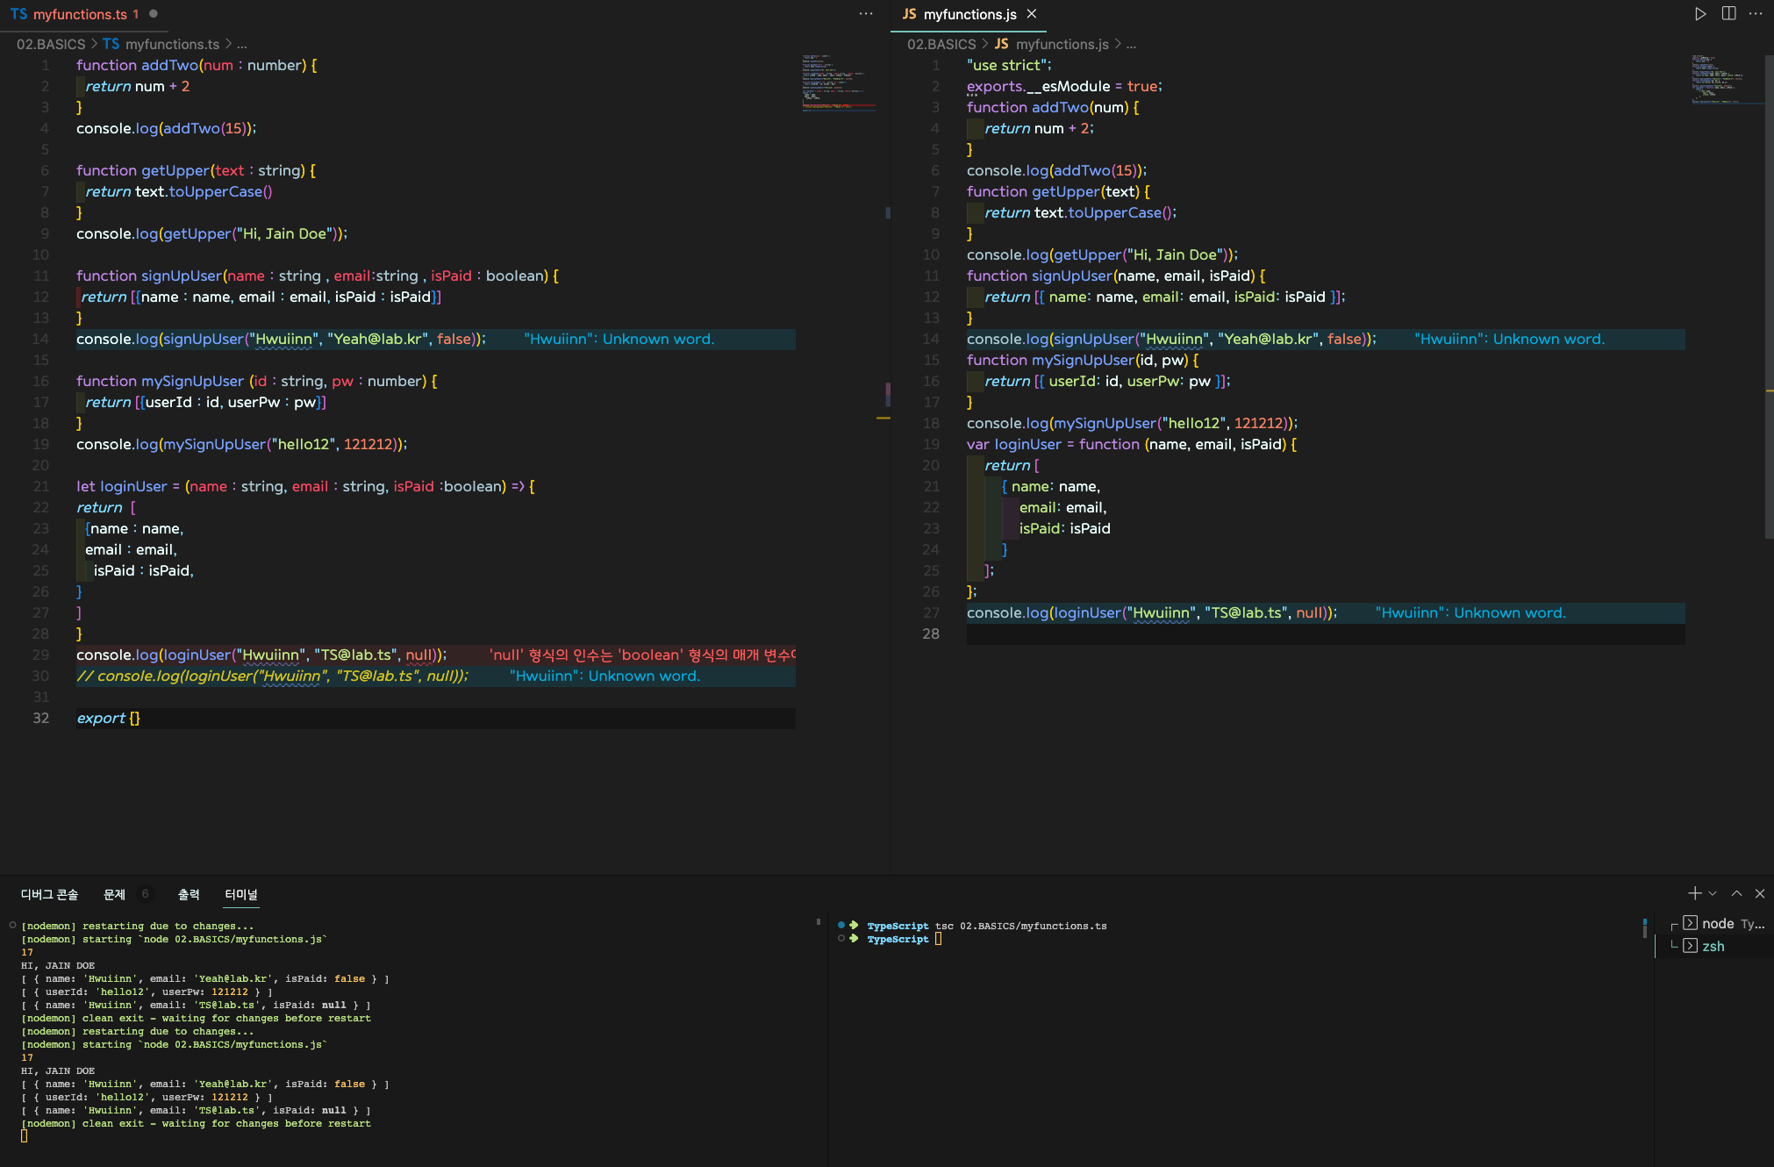Expand the myfunctions.js breadcrumb in right editor
This screenshot has width=1774, height=1167.
coord(1062,44)
